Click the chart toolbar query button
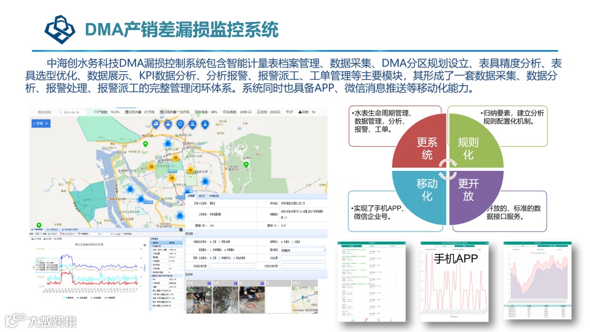 pos(117,234)
